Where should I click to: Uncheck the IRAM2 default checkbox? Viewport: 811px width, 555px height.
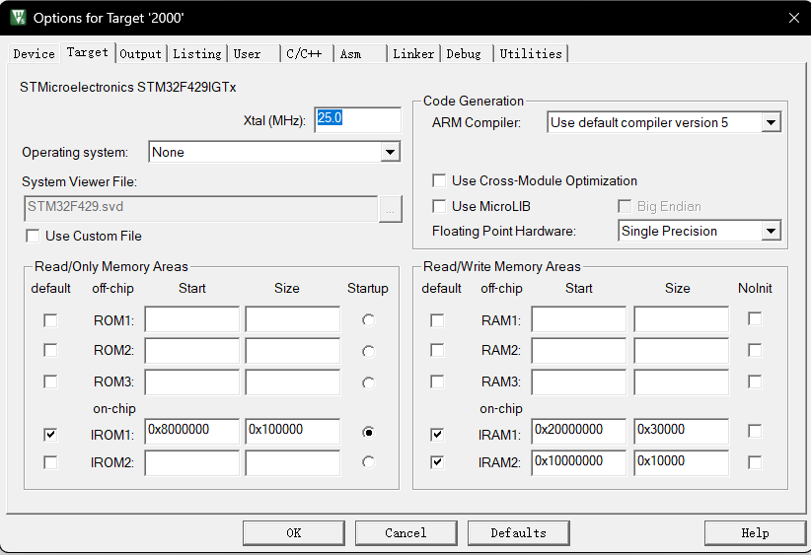pos(437,462)
